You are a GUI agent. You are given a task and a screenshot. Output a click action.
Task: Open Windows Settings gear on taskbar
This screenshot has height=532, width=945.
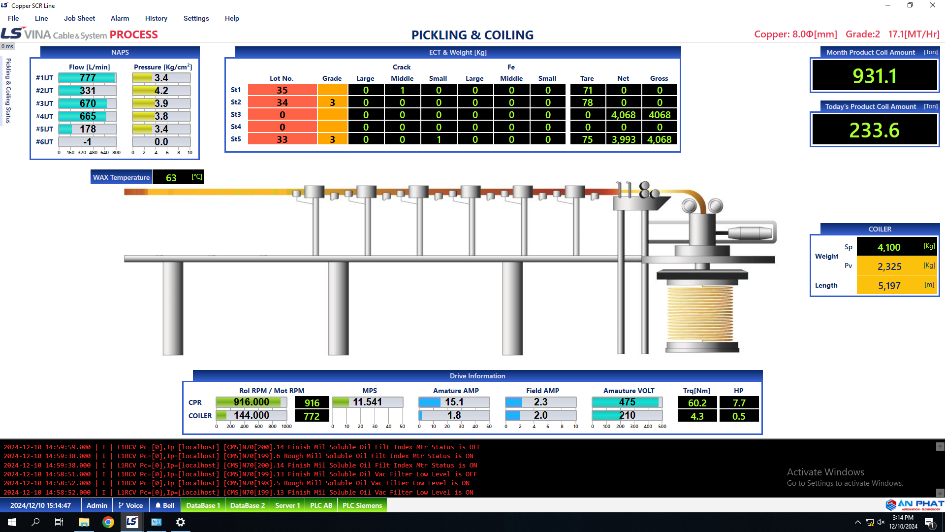[x=180, y=522]
